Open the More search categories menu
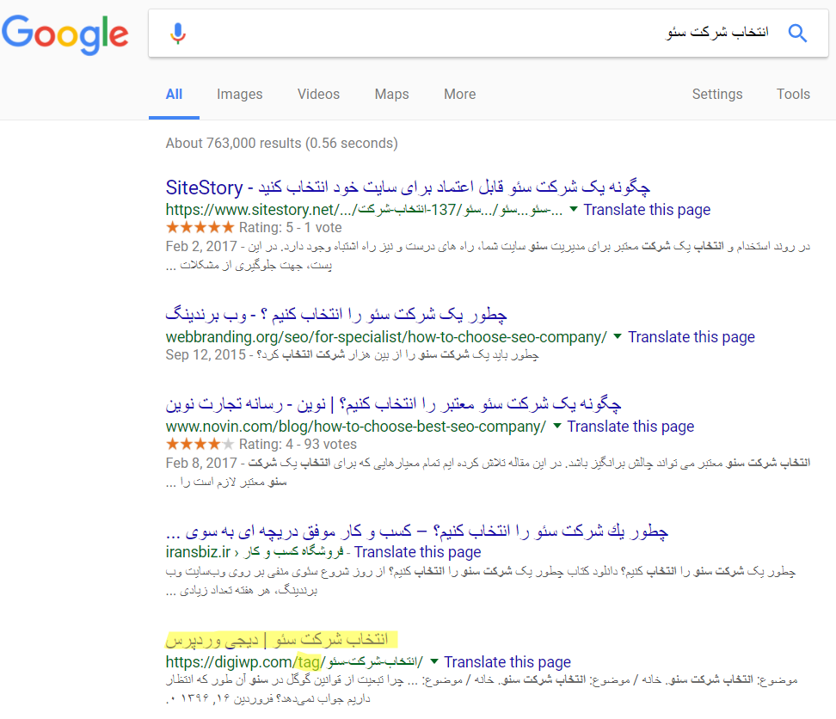The width and height of the screenshot is (836, 719). pyautogui.click(x=459, y=95)
